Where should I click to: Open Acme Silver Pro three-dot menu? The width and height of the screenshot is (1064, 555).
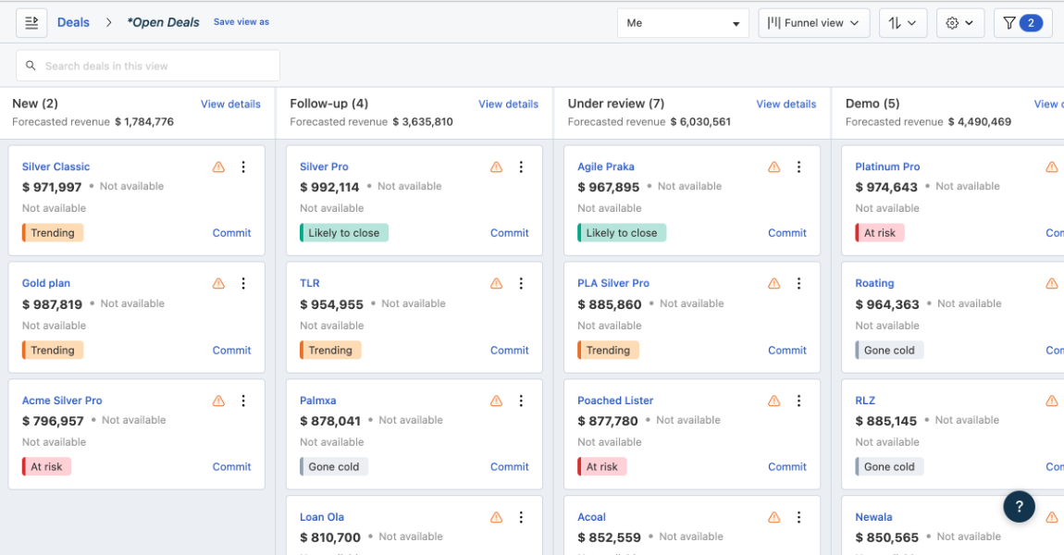click(243, 401)
